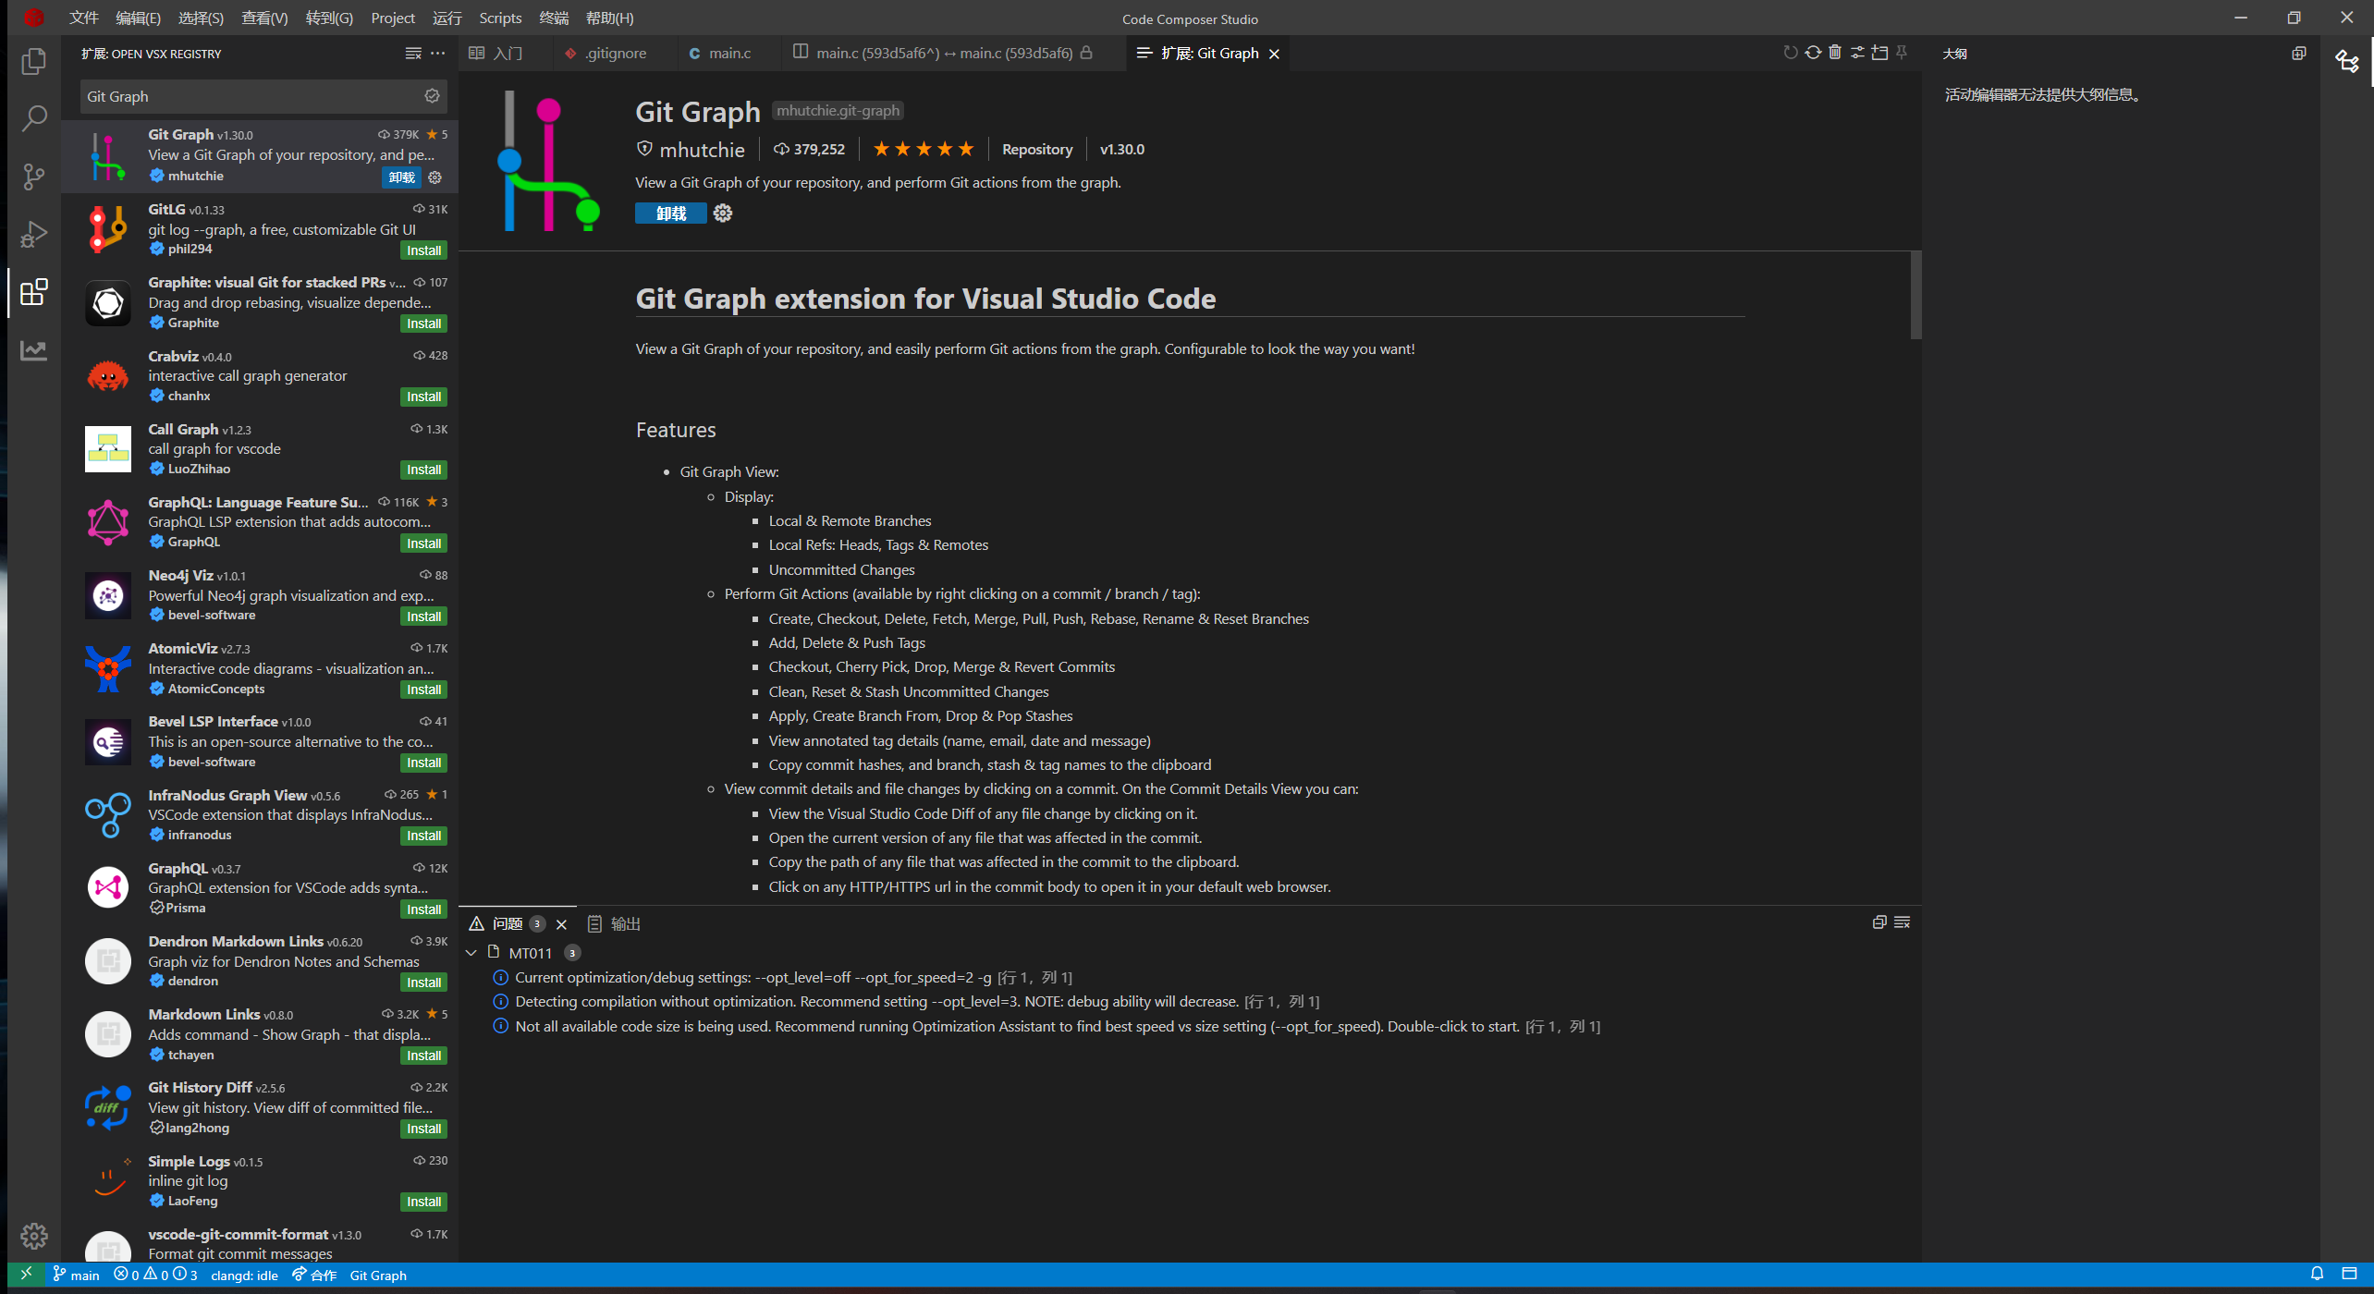Screen dimensions: 2374x1294
Task: Click the five-star rating of Git Graph
Action: (923, 149)
